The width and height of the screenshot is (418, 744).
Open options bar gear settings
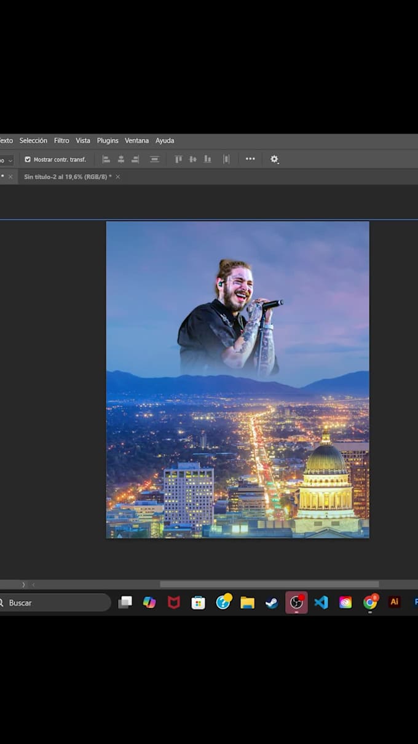(274, 159)
